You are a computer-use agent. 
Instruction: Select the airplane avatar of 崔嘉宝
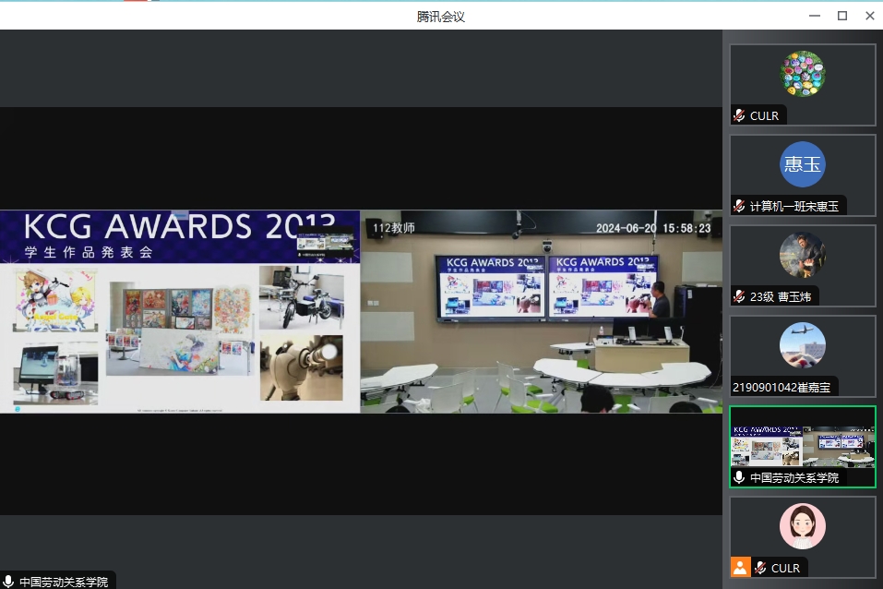[802, 345]
